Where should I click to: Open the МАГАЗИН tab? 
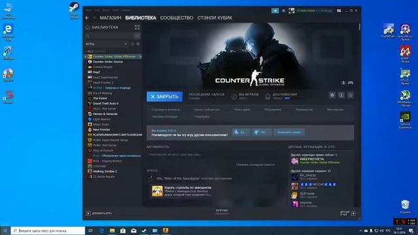coord(110,18)
